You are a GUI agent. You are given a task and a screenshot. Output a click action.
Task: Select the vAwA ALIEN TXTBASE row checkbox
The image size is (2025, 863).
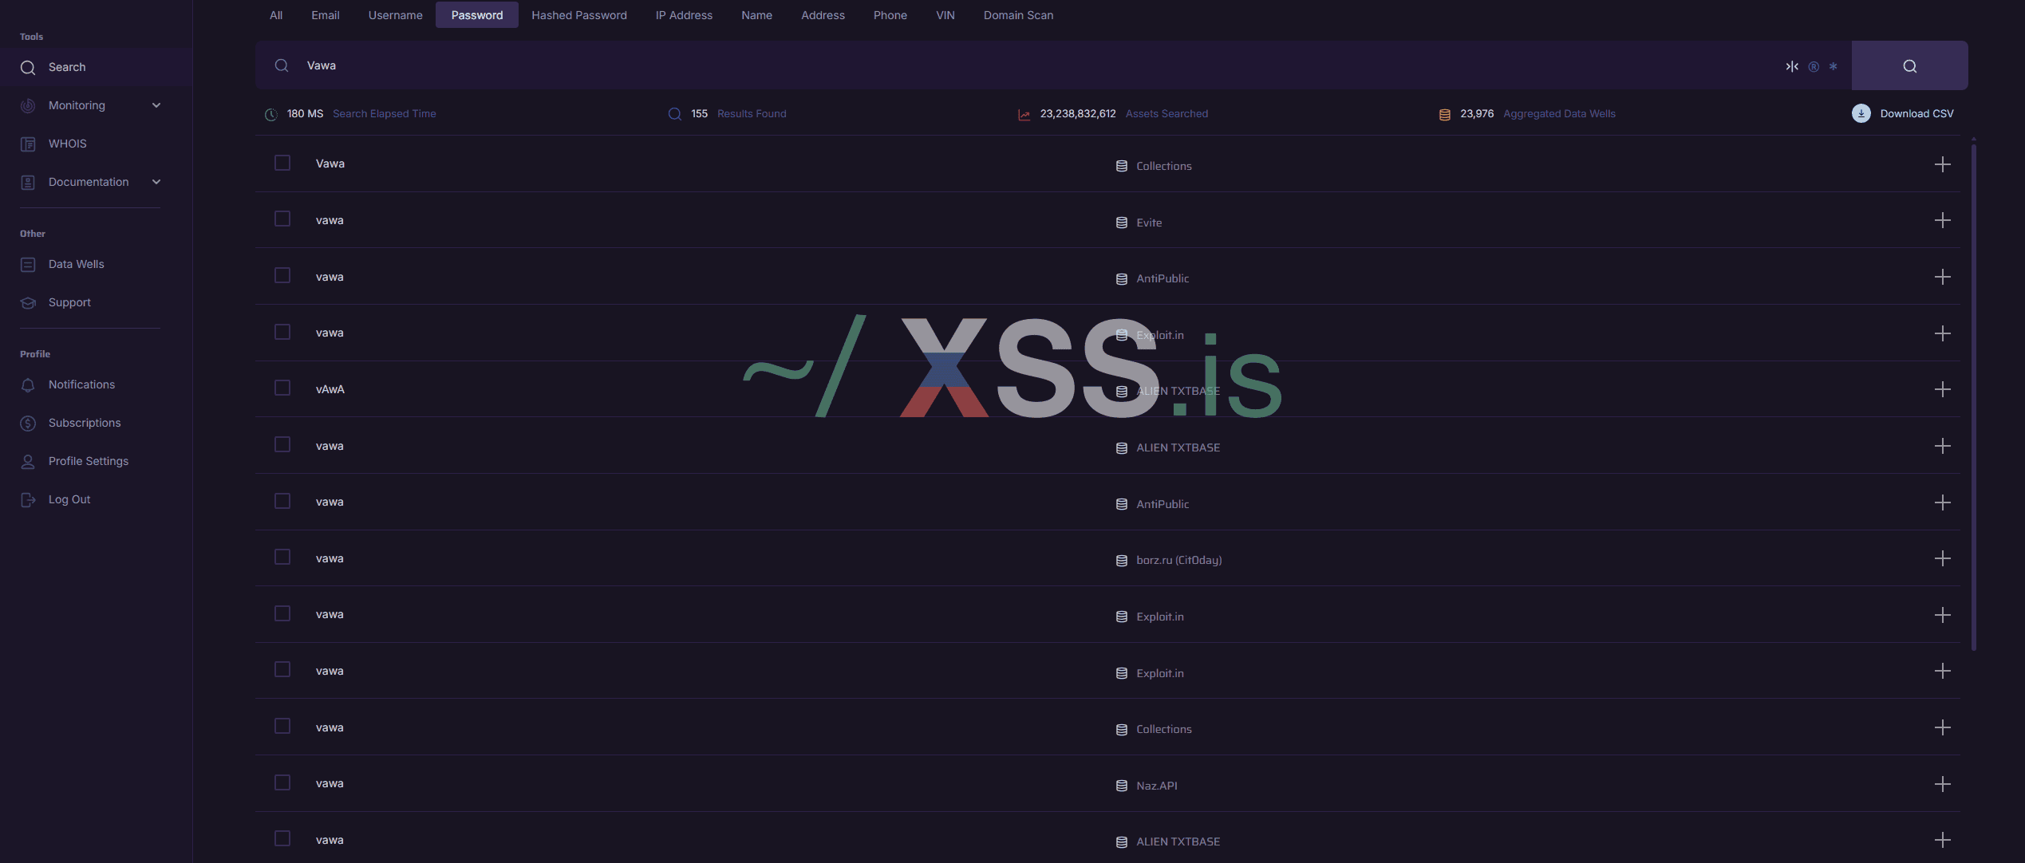282,388
